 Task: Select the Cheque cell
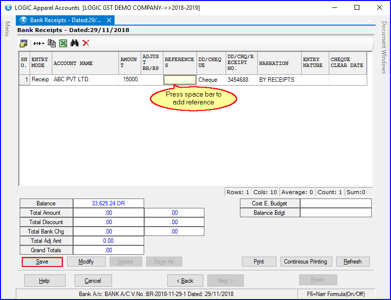[211, 80]
